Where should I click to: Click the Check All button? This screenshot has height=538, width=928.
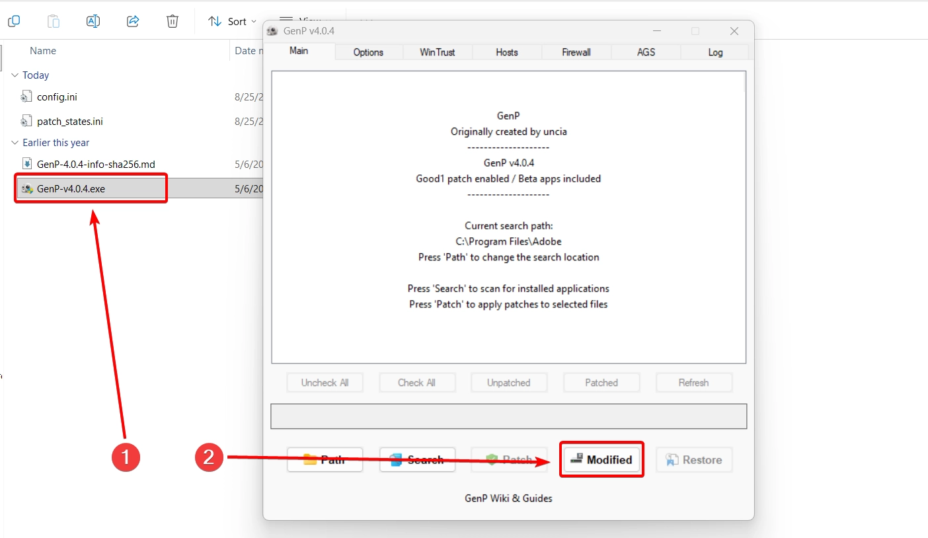(x=416, y=383)
